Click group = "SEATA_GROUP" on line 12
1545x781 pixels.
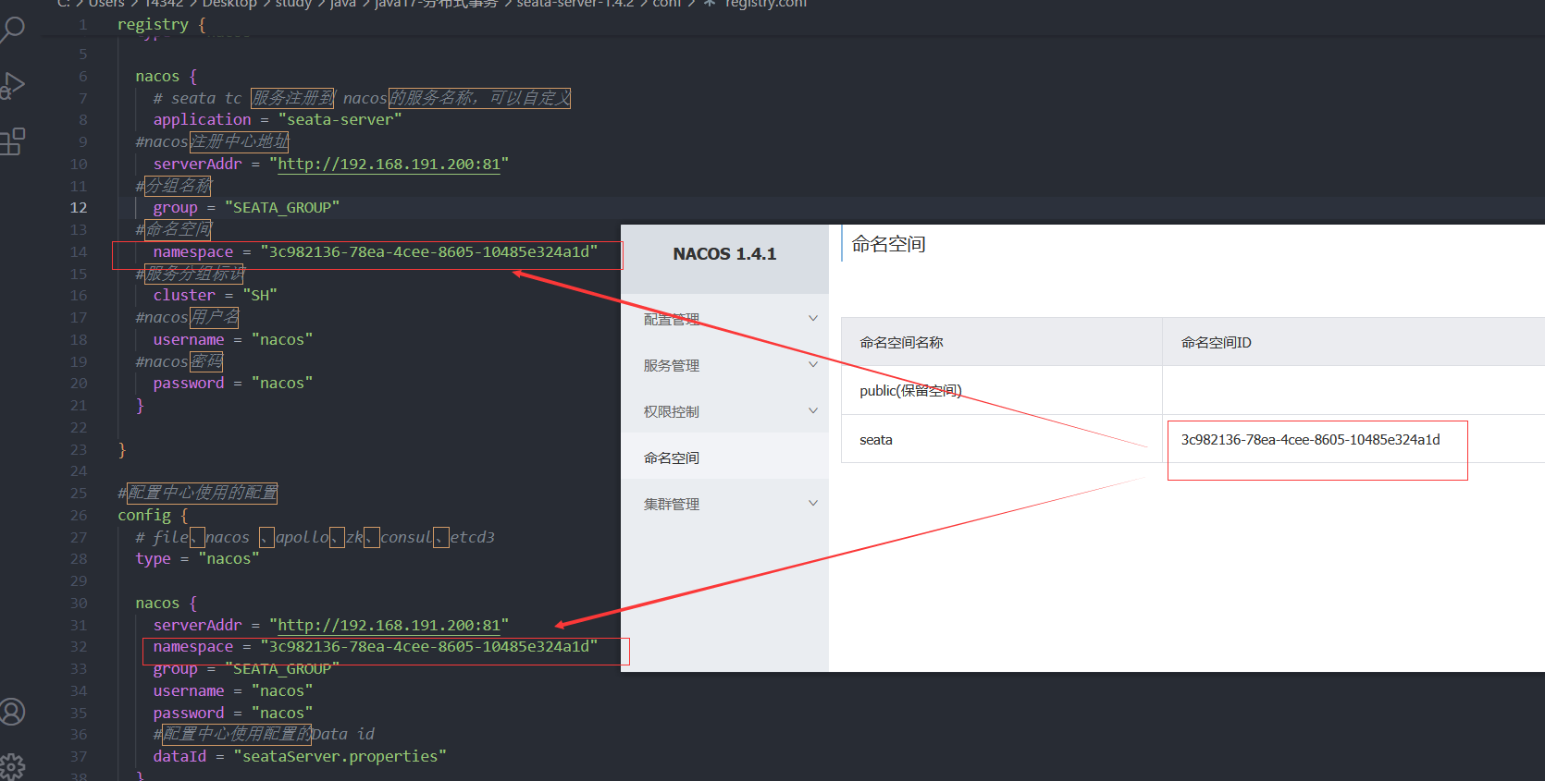246,208
